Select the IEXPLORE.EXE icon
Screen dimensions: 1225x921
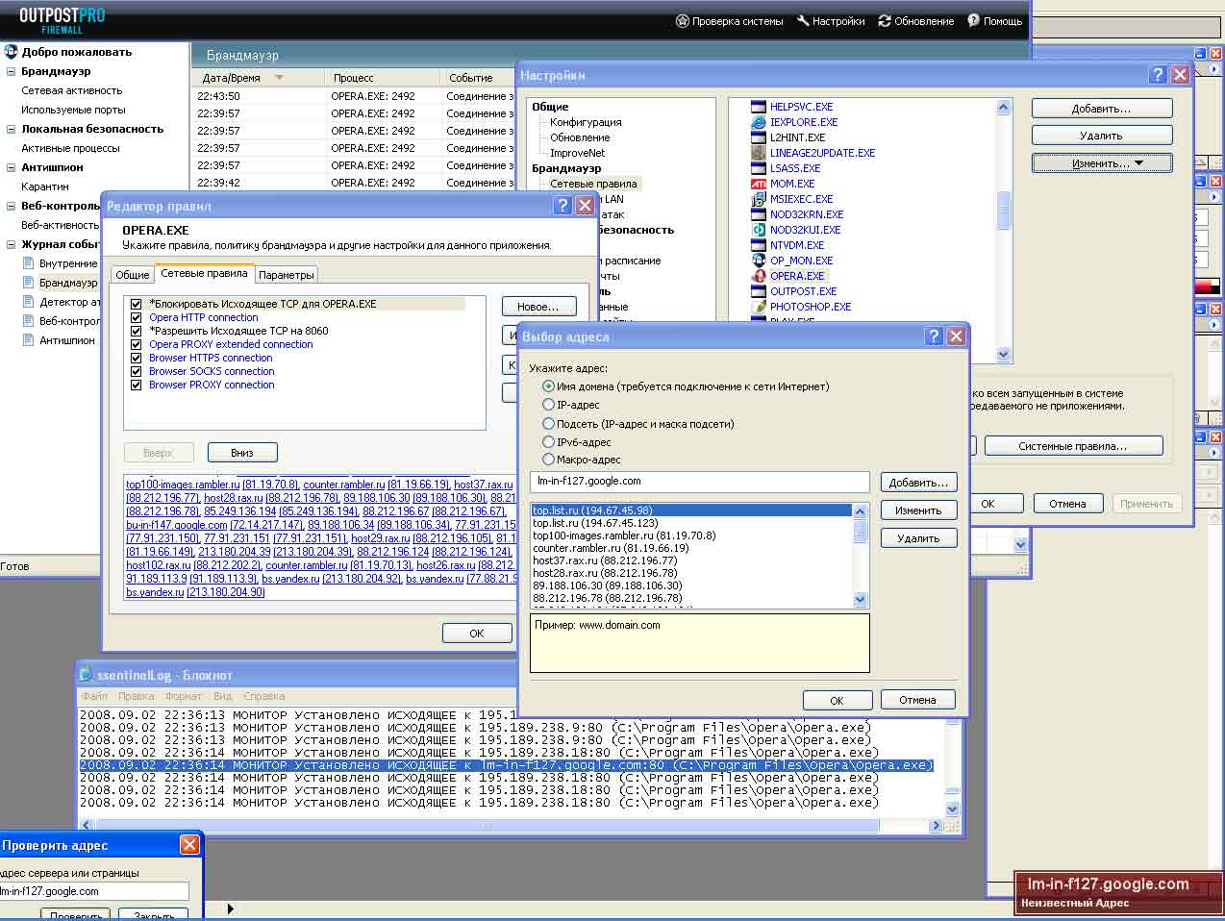click(759, 122)
